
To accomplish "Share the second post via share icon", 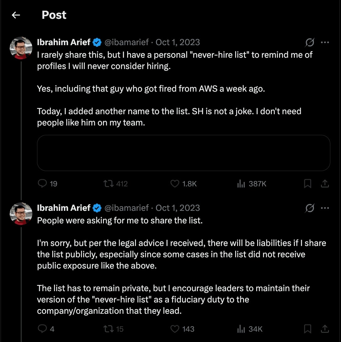I will coord(325,329).
